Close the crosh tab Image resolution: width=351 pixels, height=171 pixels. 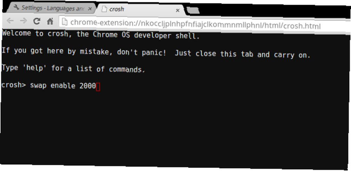[178, 10]
